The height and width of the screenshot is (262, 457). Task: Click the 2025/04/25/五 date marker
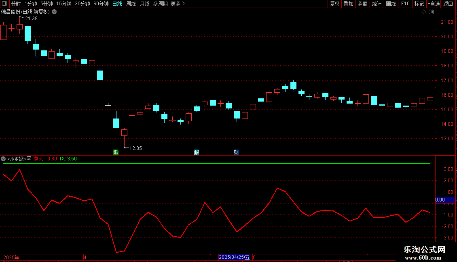[x=234, y=257]
